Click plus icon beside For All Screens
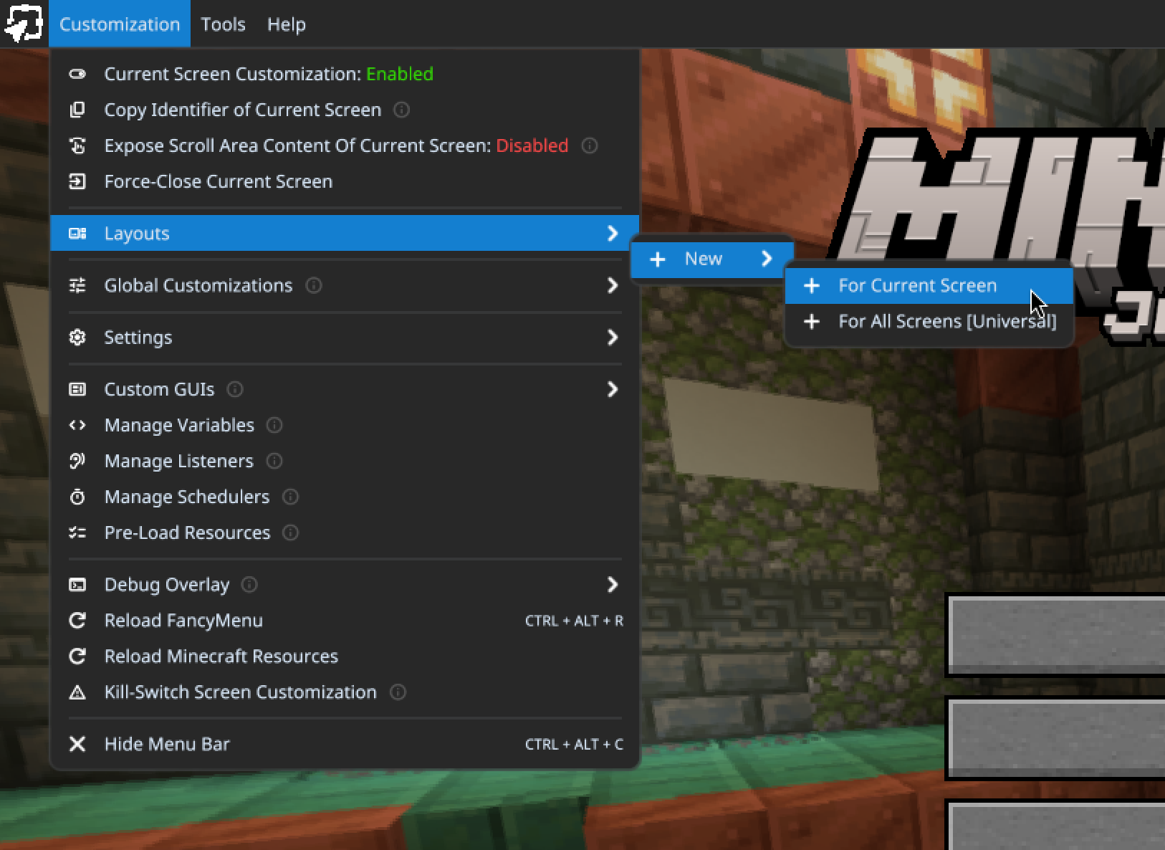Screen dimensions: 1165x850 [812, 322]
